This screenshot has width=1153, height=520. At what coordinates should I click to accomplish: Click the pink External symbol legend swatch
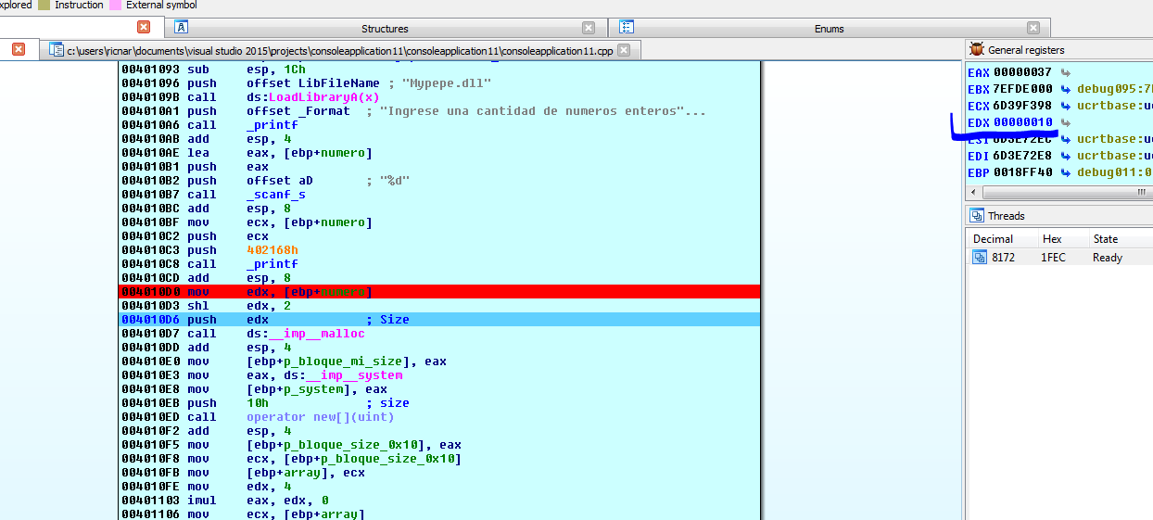(x=115, y=5)
